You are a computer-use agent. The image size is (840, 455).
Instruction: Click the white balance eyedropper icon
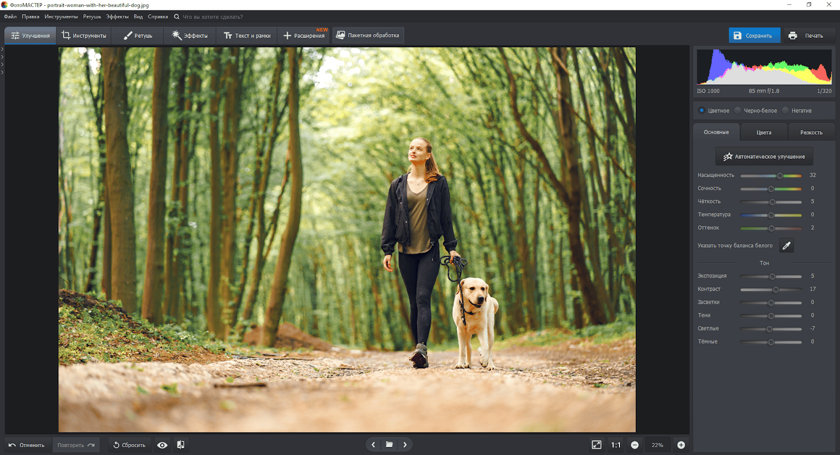pos(786,245)
